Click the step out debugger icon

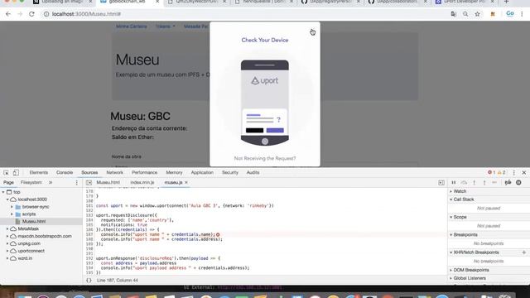coord(484,183)
